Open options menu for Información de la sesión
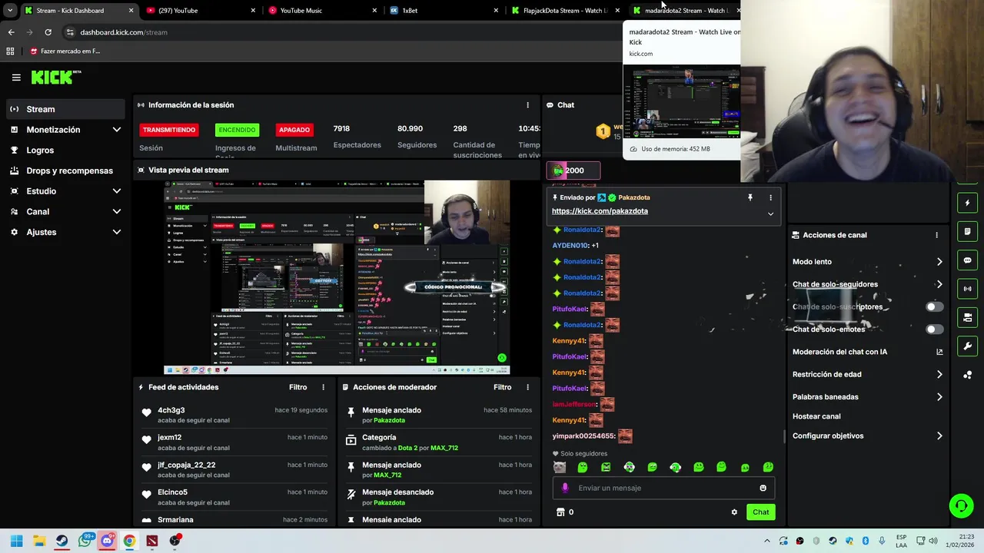 point(527,105)
